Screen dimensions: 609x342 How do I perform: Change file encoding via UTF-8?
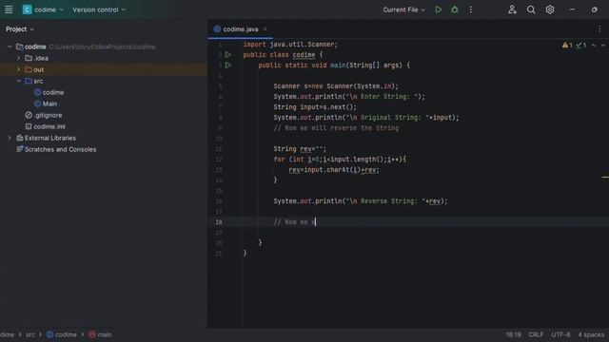point(560,334)
